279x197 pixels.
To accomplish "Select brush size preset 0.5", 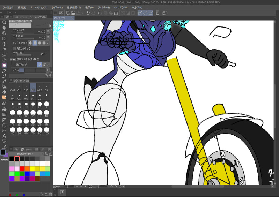I will 19,97.
